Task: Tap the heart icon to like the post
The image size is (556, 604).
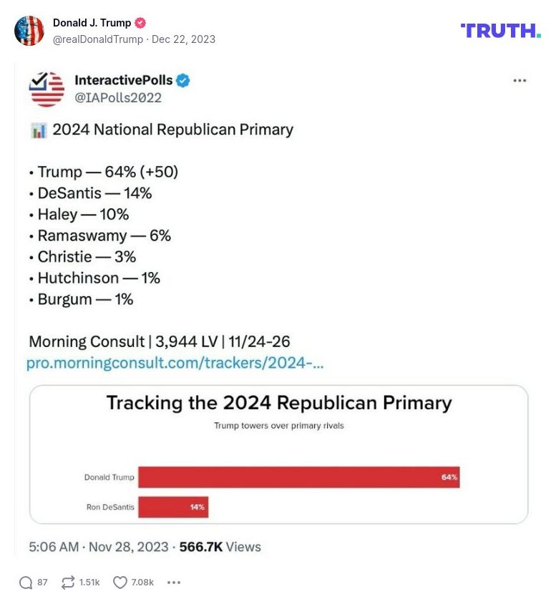Action: (x=121, y=583)
